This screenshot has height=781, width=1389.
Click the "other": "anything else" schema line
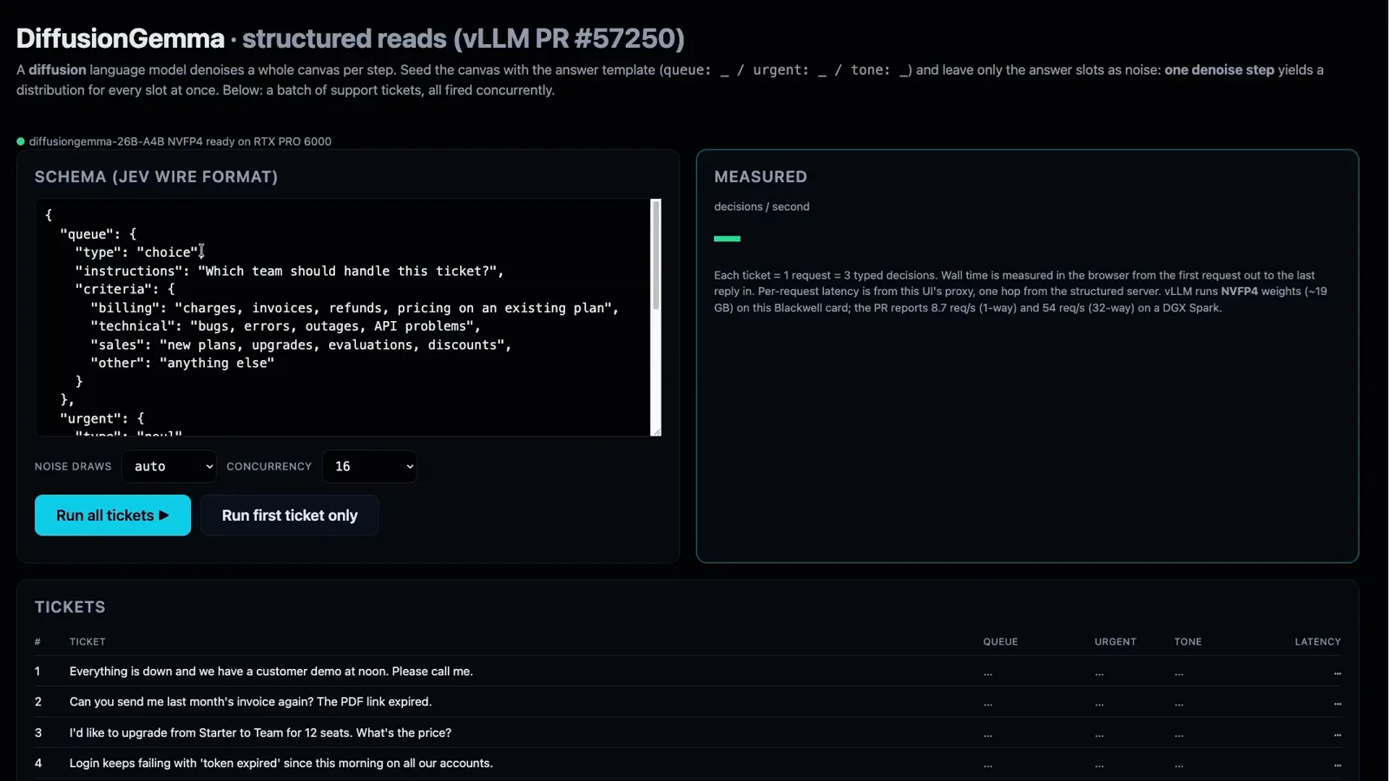click(182, 364)
